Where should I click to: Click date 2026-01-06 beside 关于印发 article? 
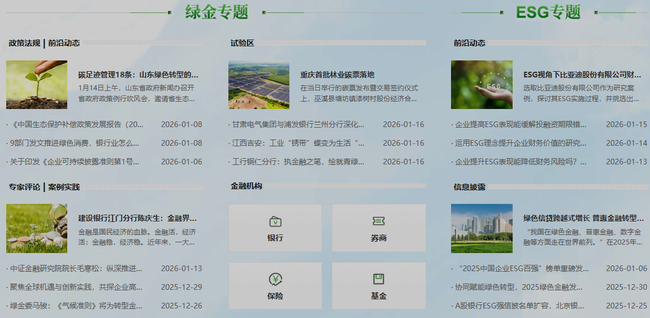coord(181,162)
